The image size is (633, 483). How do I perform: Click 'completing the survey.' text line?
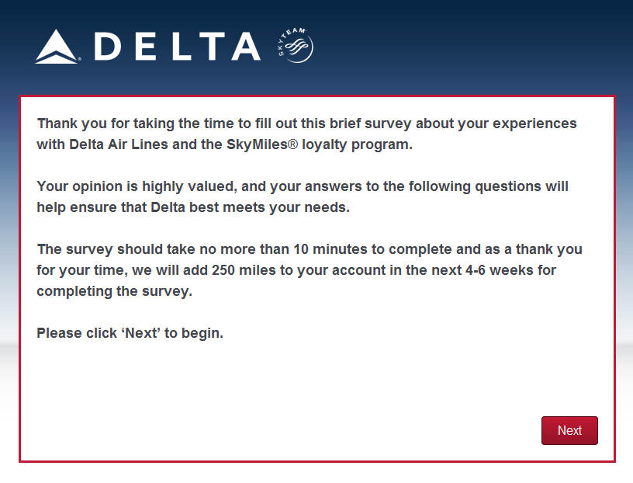114,291
